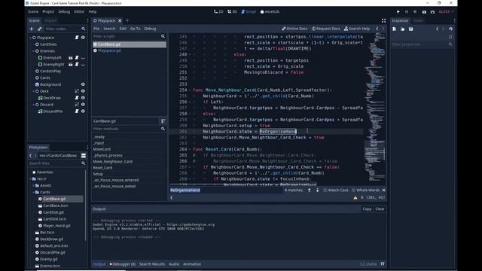
Task: Open the Editor menu
Action: 79,12
